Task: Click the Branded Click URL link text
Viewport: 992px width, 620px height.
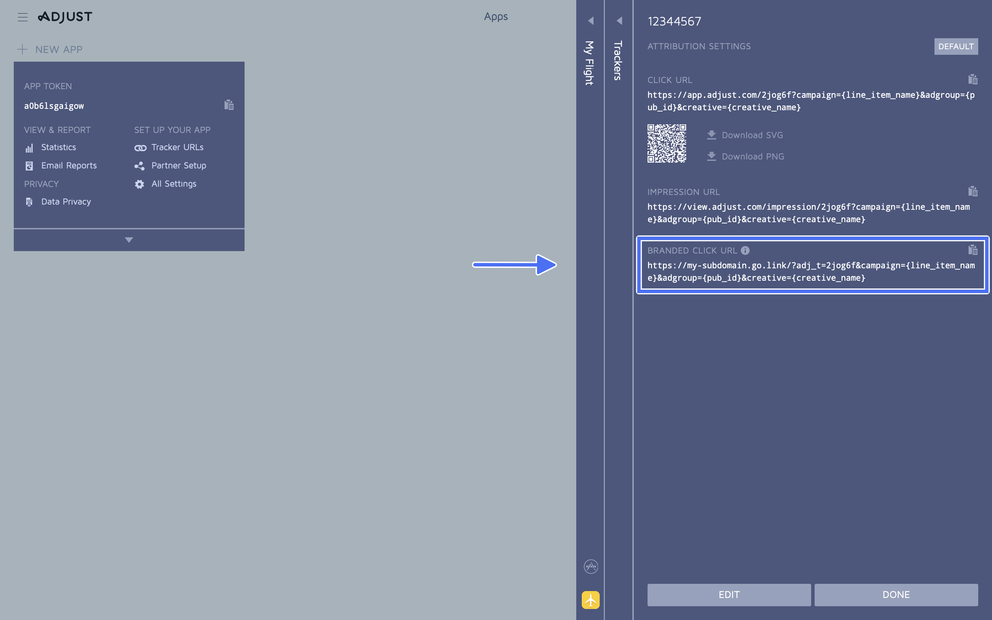Action: click(811, 272)
